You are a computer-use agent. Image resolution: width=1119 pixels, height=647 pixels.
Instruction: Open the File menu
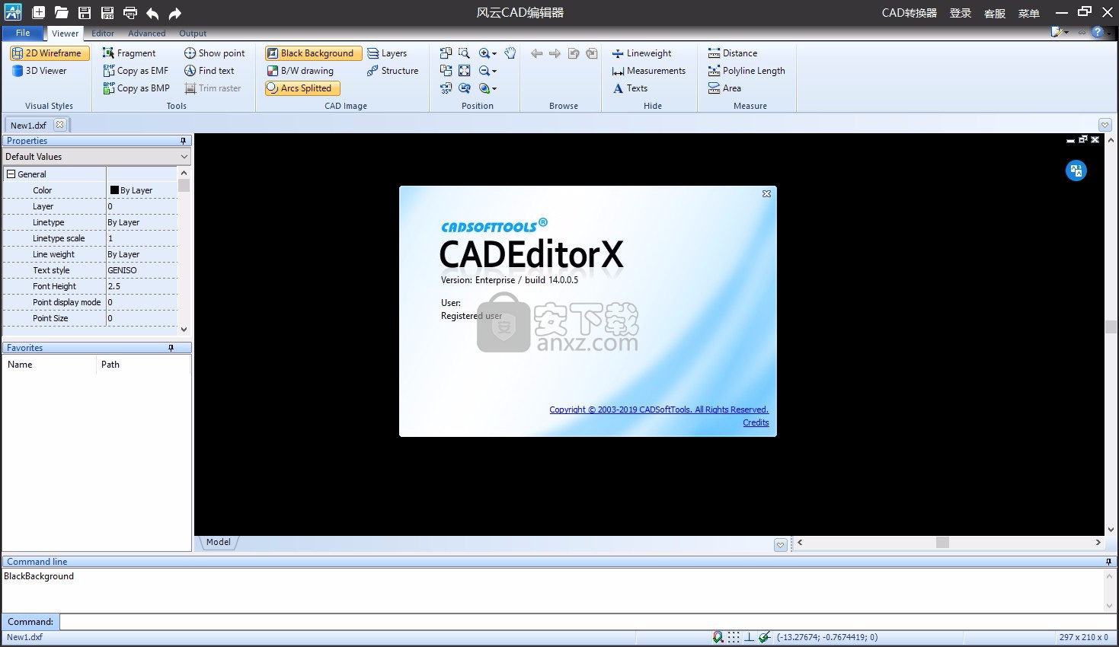[x=23, y=33]
